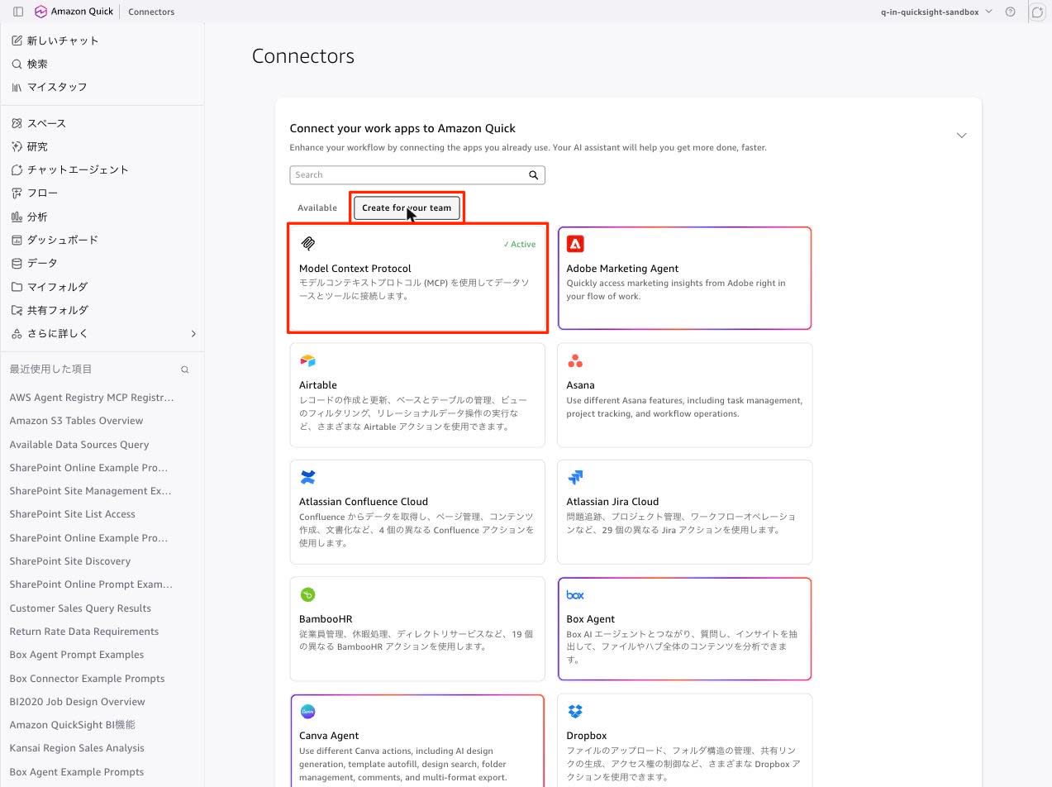Click the Adobe Marketing Agent logo

click(x=575, y=243)
